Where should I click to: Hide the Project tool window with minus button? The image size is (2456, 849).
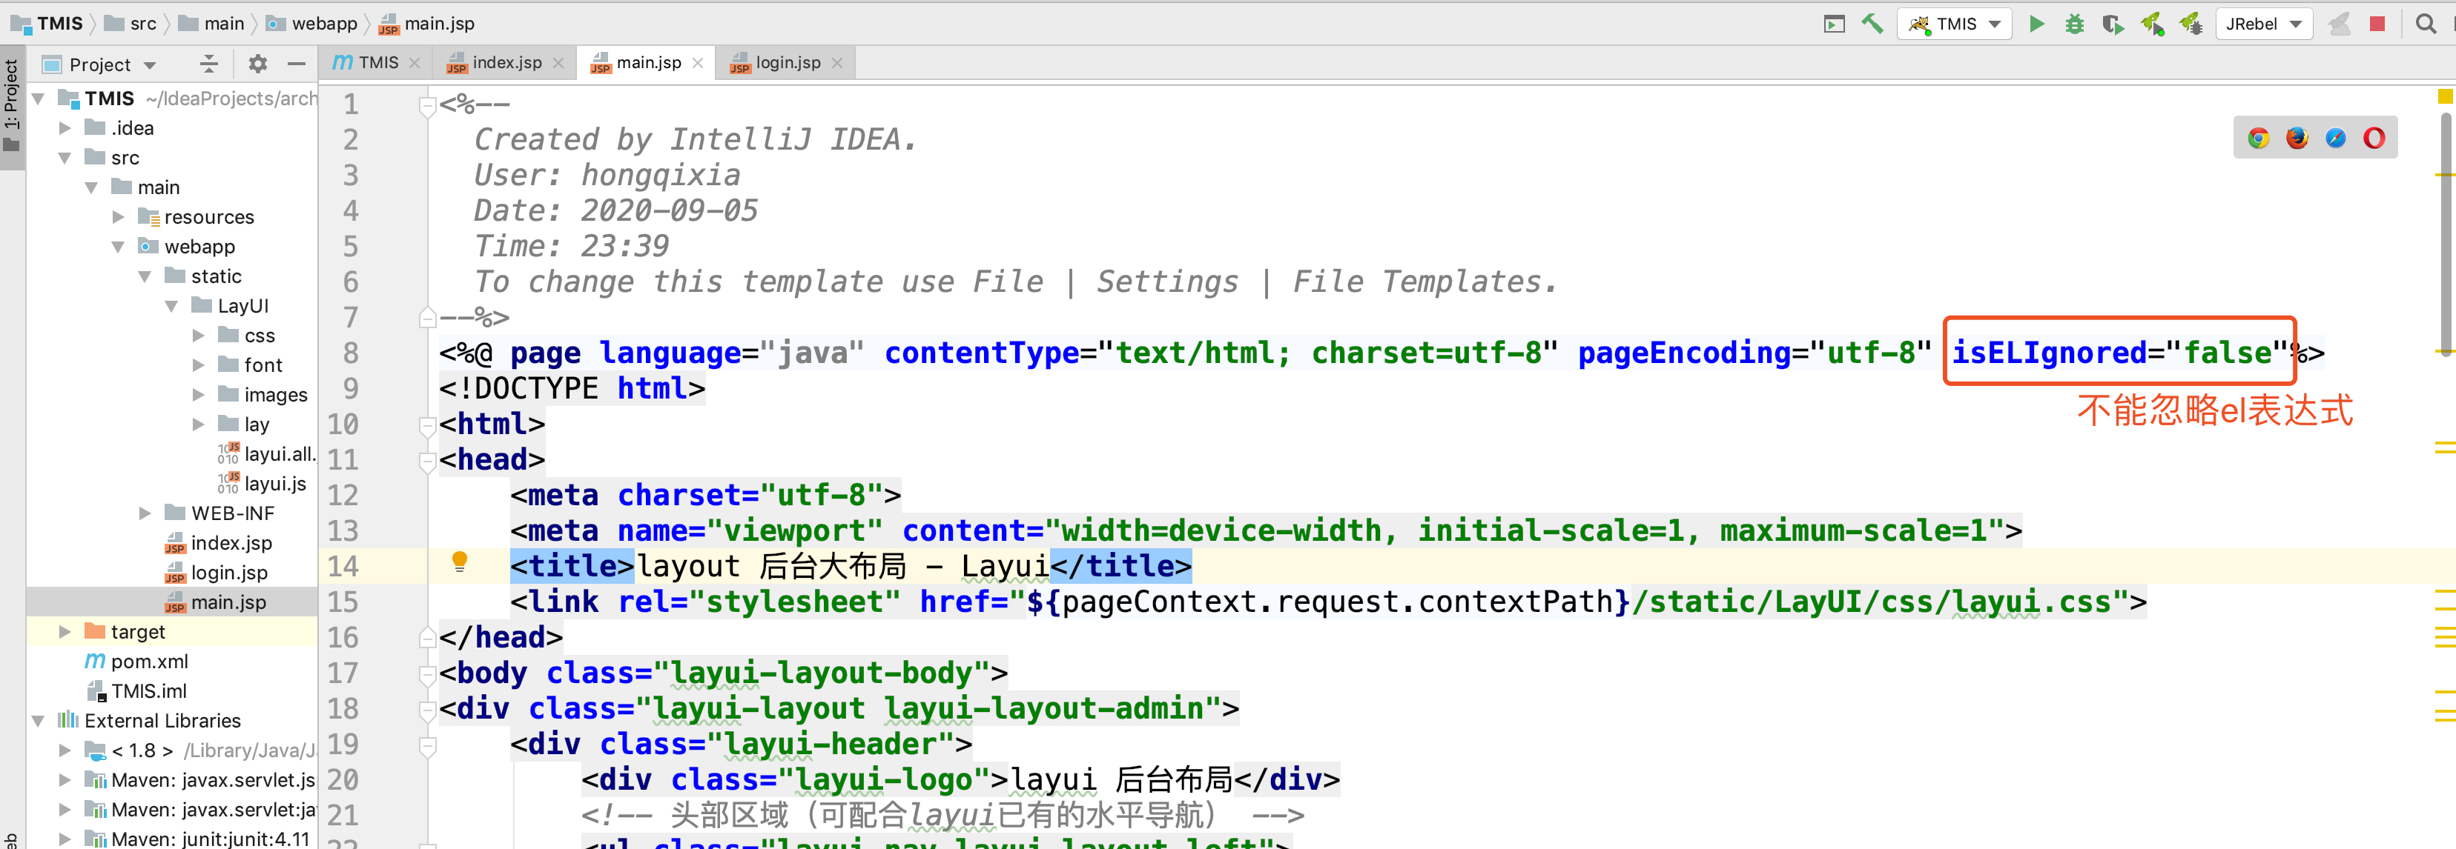(297, 64)
